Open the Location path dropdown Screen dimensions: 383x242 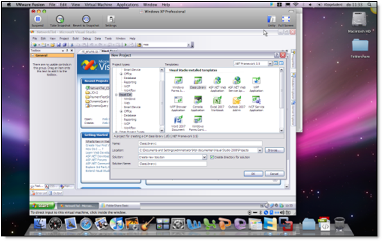point(260,150)
